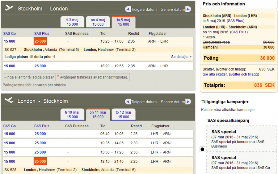The width and height of the screenshot is (278, 174).
Task: Click the SAS Plus link next to on 11 maj 2016
Action: [239, 32]
